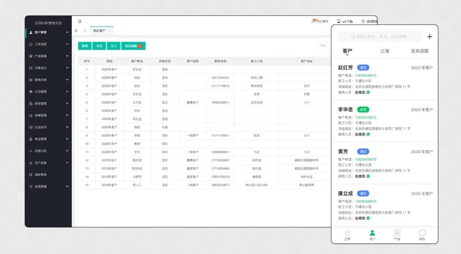Click the 新增 button
The width and height of the screenshot is (461, 254).
click(85, 46)
